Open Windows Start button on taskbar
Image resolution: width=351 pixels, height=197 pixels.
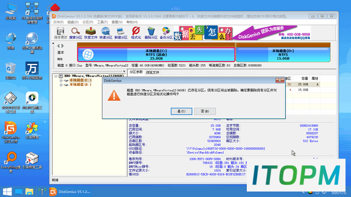pyautogui.click(x=7, y=192)
